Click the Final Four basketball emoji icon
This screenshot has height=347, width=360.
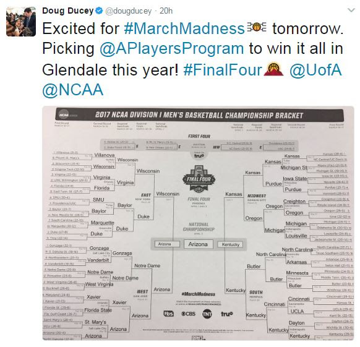click(x=273, y=69)
